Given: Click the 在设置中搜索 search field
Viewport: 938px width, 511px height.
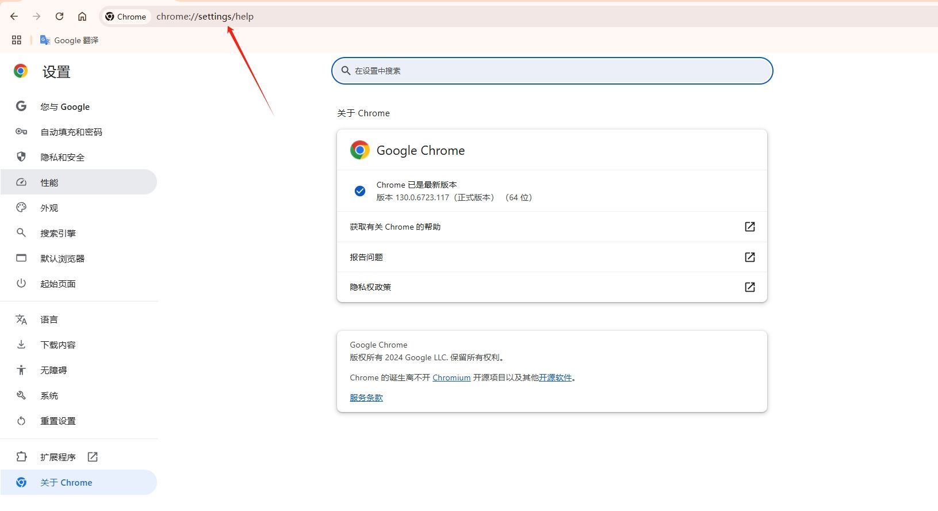Looking at the screenshot, I should click(x=552, y=71).
